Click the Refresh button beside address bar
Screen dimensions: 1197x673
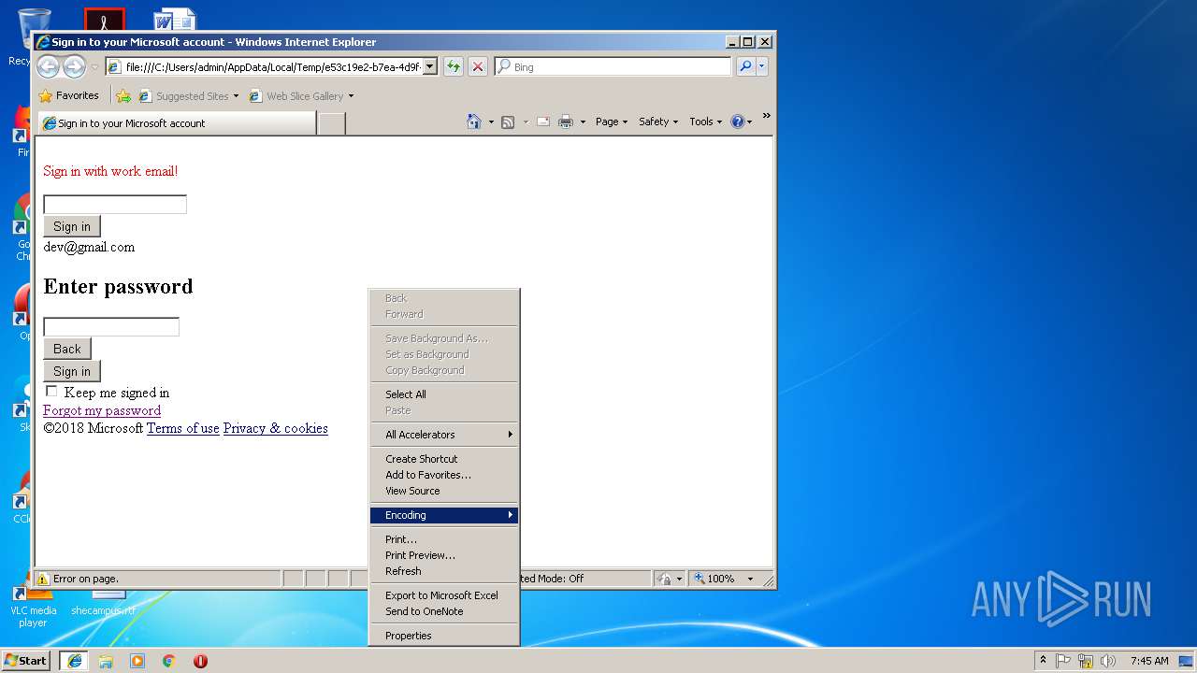[x=454, y=66]
